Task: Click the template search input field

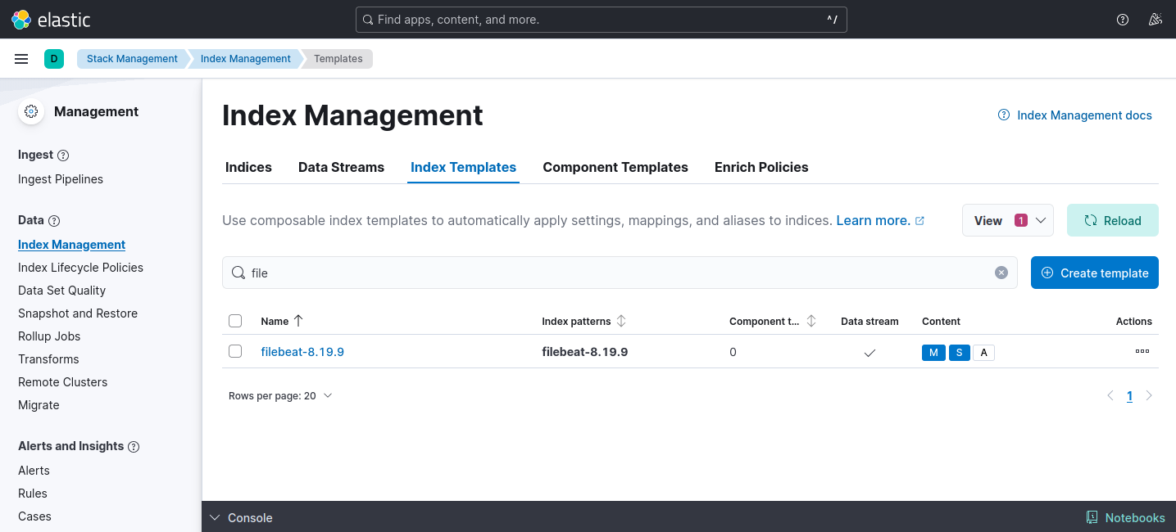Action: click(574, 273)
